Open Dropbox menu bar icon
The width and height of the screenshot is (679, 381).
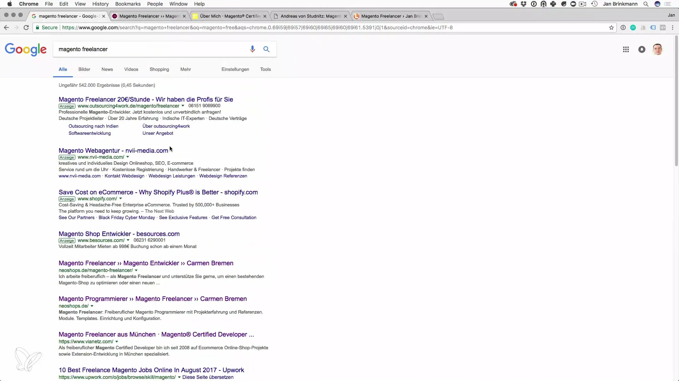[523, 4]
